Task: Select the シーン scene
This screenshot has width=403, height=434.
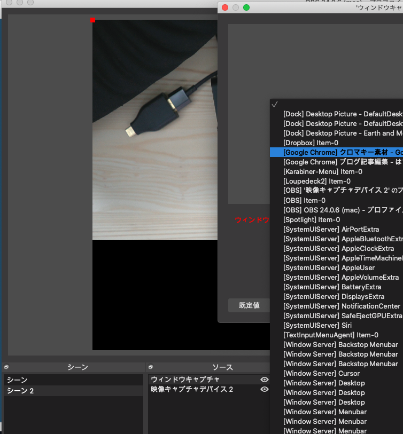Action: coord(73,380)
